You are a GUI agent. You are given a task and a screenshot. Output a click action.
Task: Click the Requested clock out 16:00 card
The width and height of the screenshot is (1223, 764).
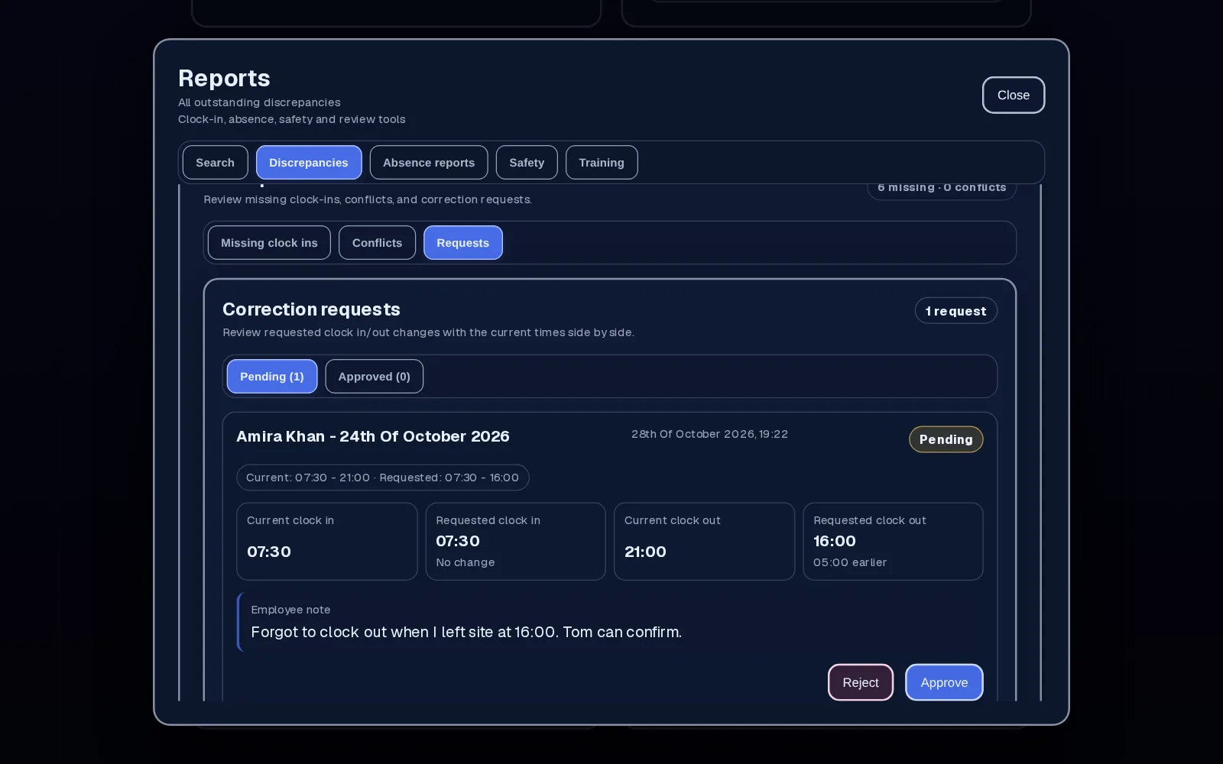pyautogui.click(x=893, y=541)
